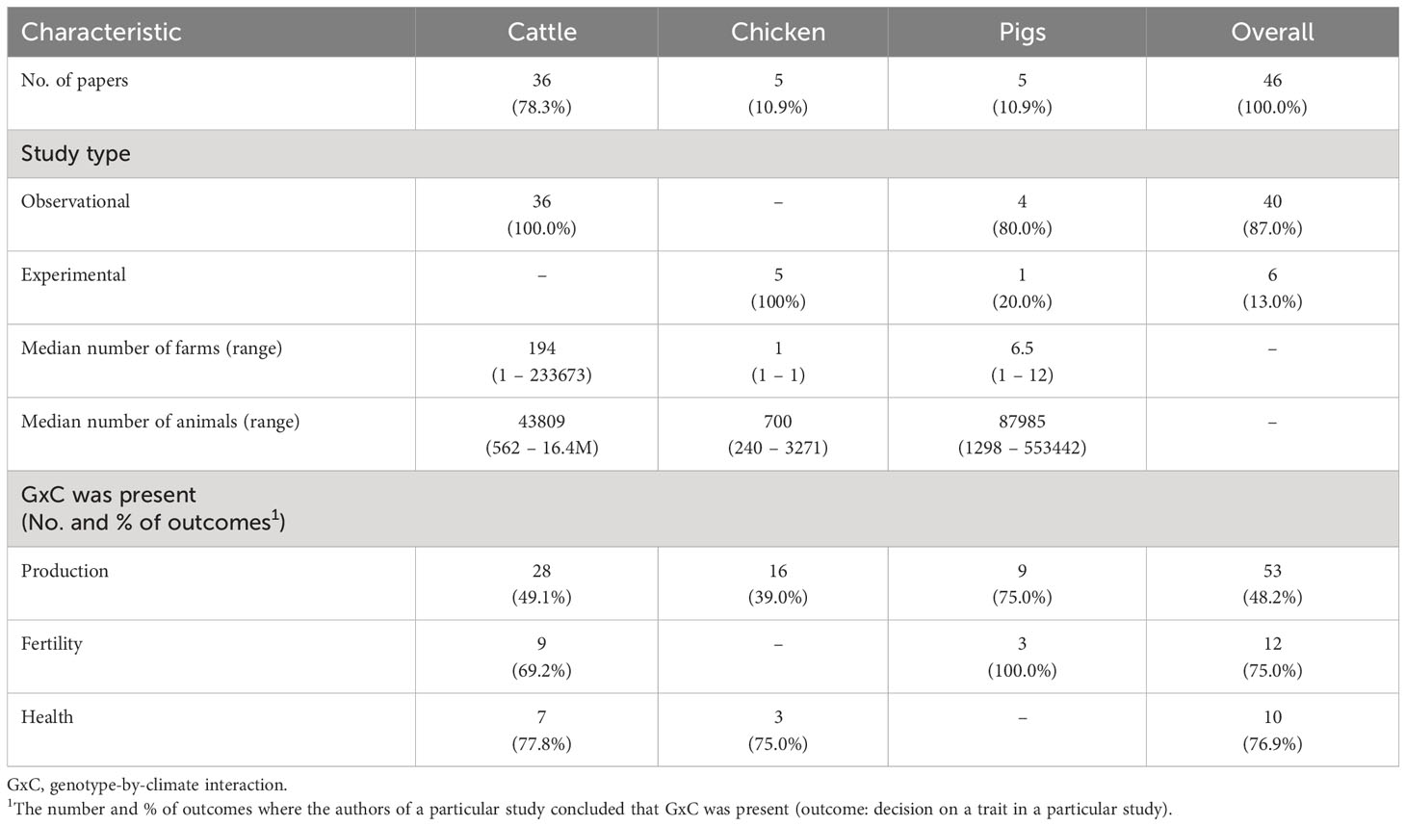Click the Experimental row label
Image resolution: width=1406 pixels, height=826 pixels.
73,275
